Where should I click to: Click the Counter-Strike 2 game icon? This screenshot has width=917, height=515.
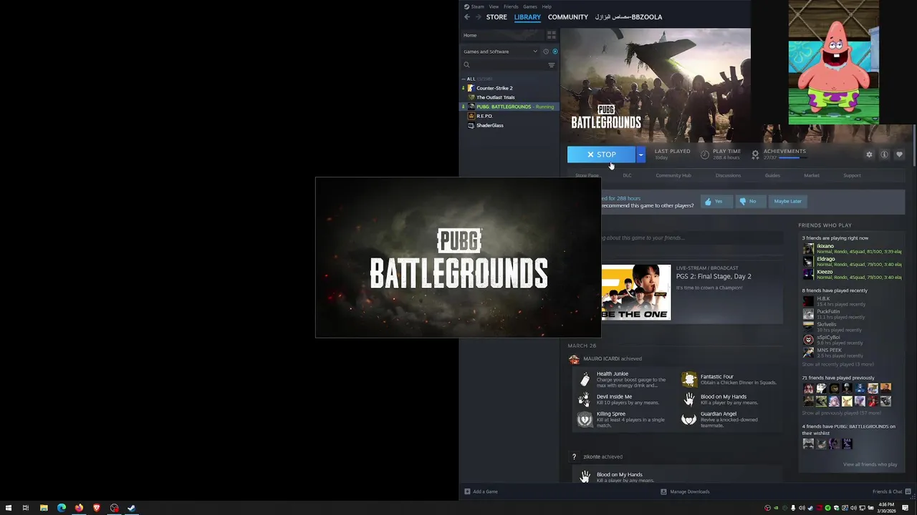[471, 88]
